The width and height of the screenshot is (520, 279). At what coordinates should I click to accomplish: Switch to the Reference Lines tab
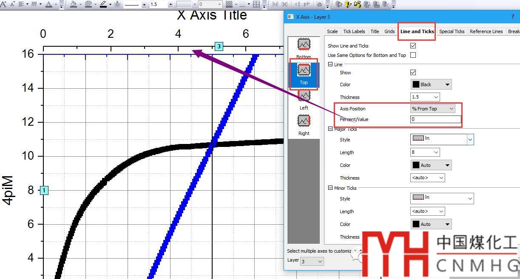[x=486, y=31]
